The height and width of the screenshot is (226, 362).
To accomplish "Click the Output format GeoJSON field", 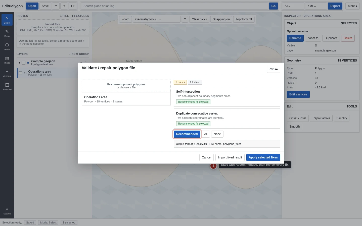I will point(227,144).
